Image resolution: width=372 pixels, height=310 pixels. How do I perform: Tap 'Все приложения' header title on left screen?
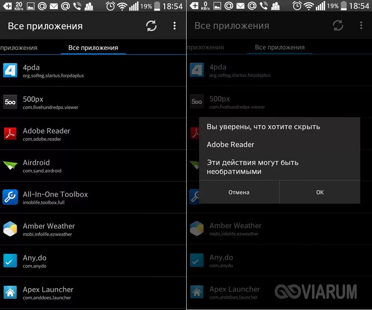tap(46, 26)
